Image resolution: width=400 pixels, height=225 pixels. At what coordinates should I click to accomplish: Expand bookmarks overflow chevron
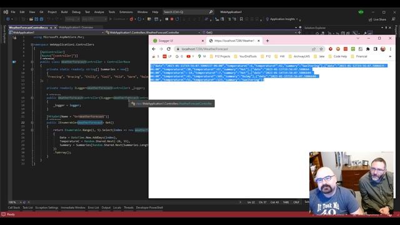390,56
